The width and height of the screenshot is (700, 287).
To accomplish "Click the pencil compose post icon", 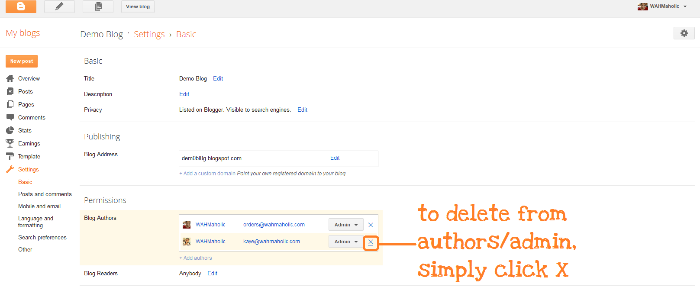I will 59,6.
